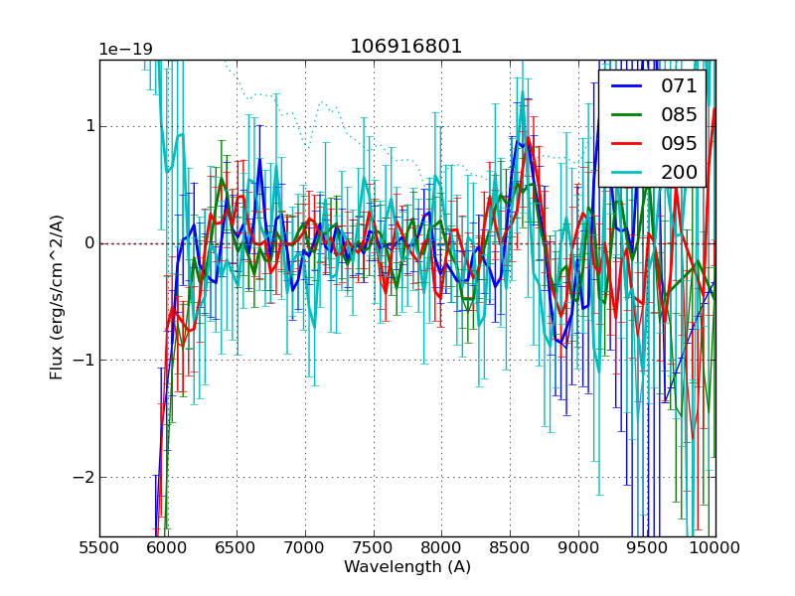Select legend label 095

(679, 143)
